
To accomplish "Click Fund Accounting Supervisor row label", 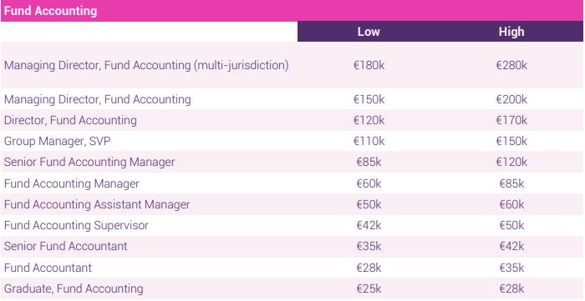I will point(76,225).
